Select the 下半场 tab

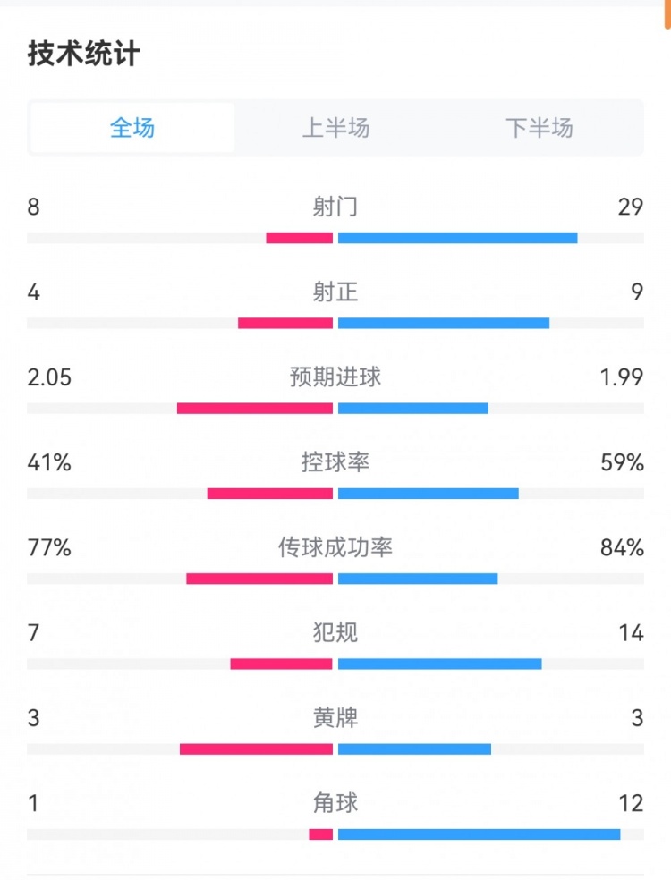[x=539, y=128]
